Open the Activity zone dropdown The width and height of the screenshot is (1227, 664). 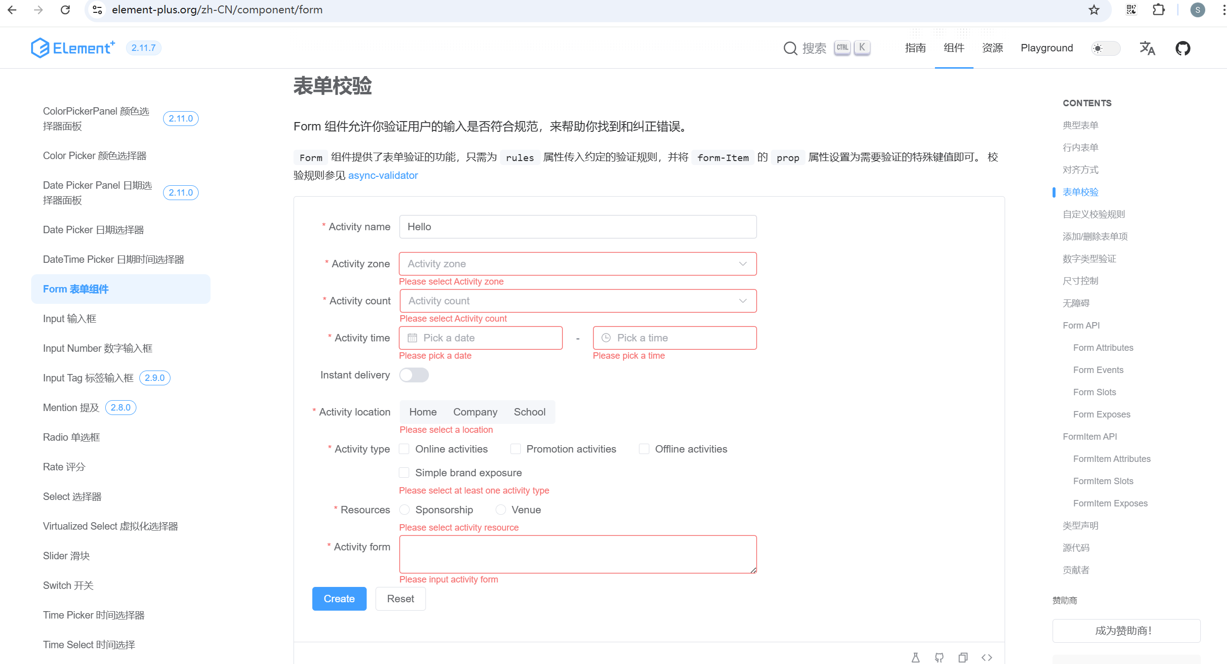(577, 263)
